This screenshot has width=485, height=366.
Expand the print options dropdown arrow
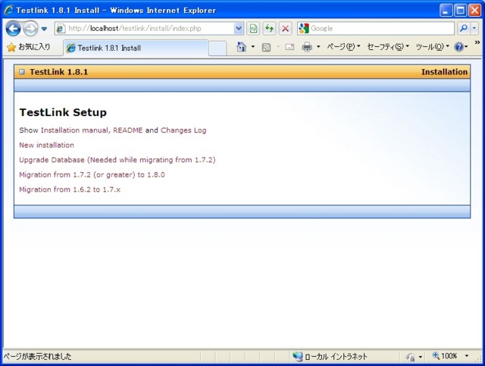click(x=318, y=47)
